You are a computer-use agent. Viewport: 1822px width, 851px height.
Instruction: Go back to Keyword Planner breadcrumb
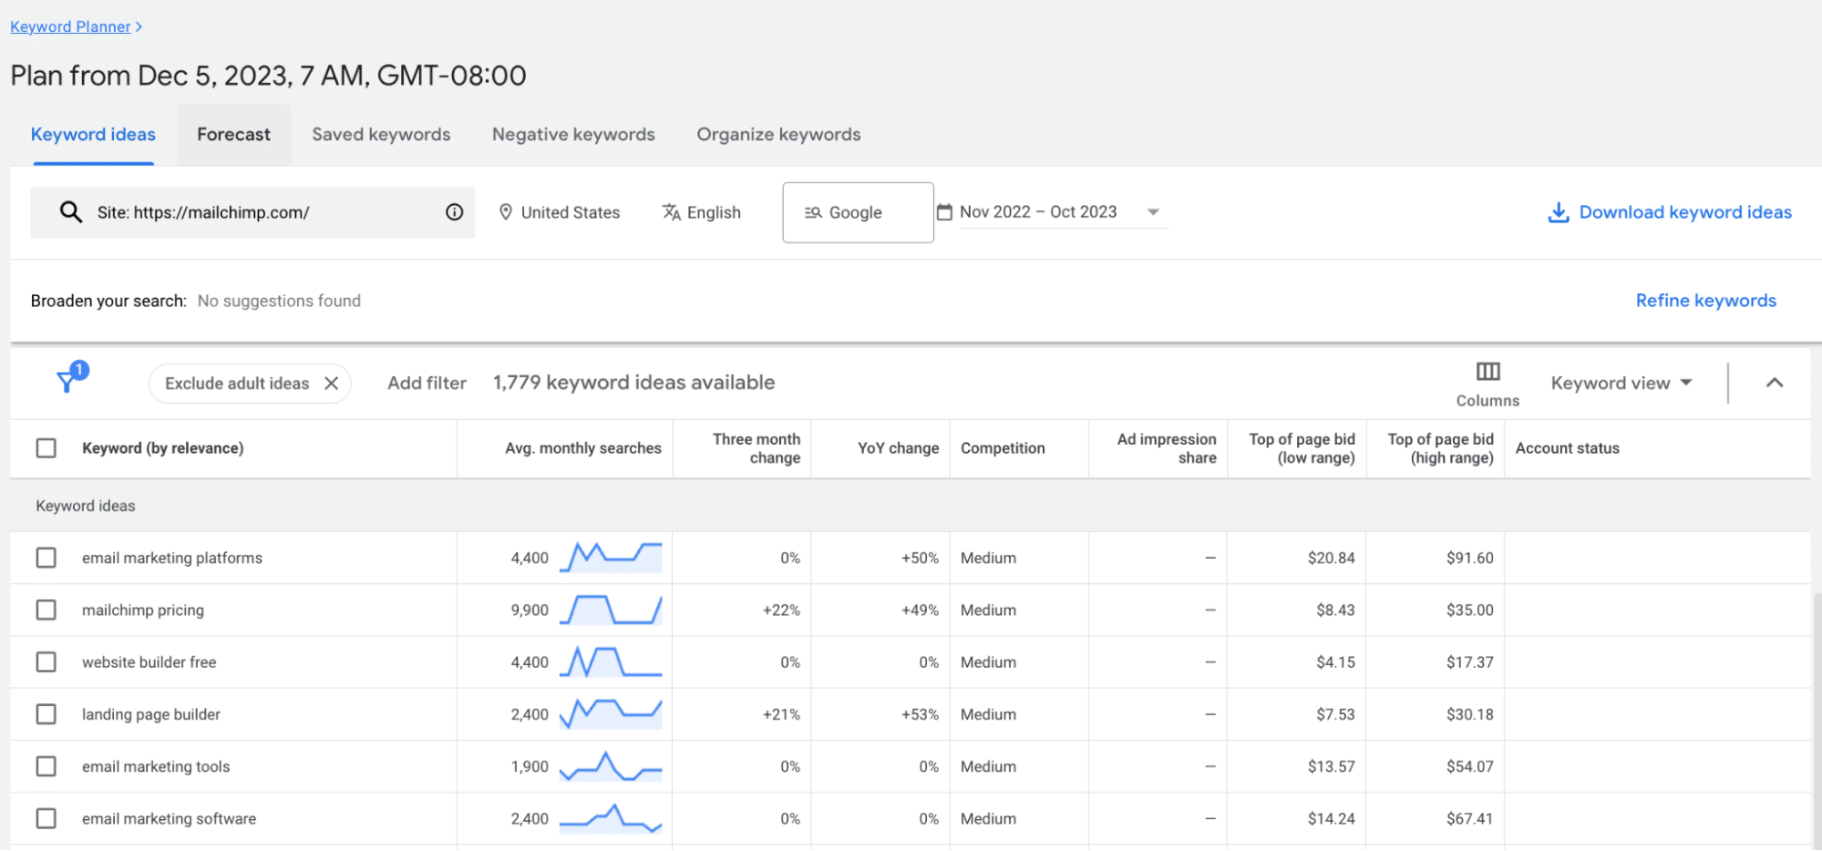[70, 26]
